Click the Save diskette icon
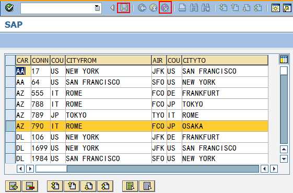Screen dimensions: 293x193 [123, 8]
